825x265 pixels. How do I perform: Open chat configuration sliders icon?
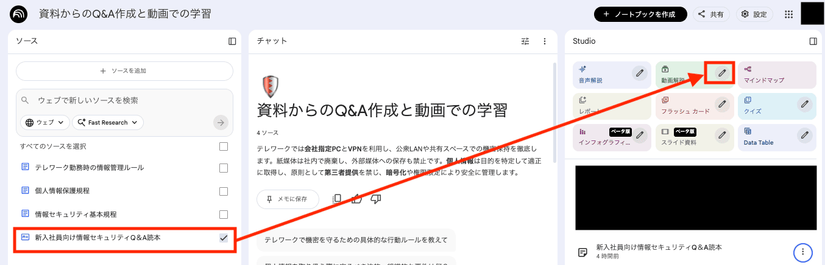[526, 41]
